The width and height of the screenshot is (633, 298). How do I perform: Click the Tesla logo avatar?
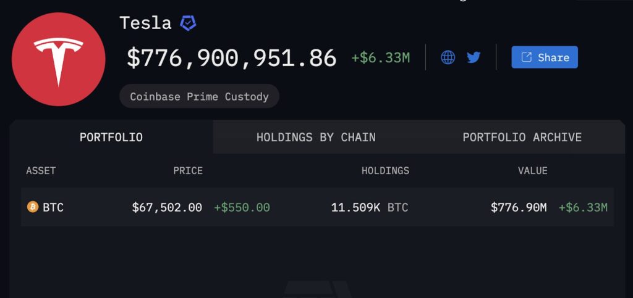[59, 59]
